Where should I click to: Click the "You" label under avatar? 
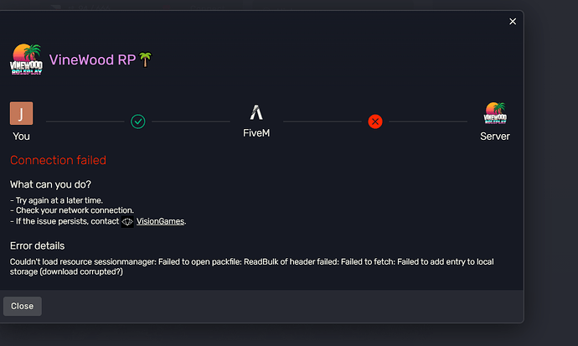pyautogui.click(x=22, y=136)
